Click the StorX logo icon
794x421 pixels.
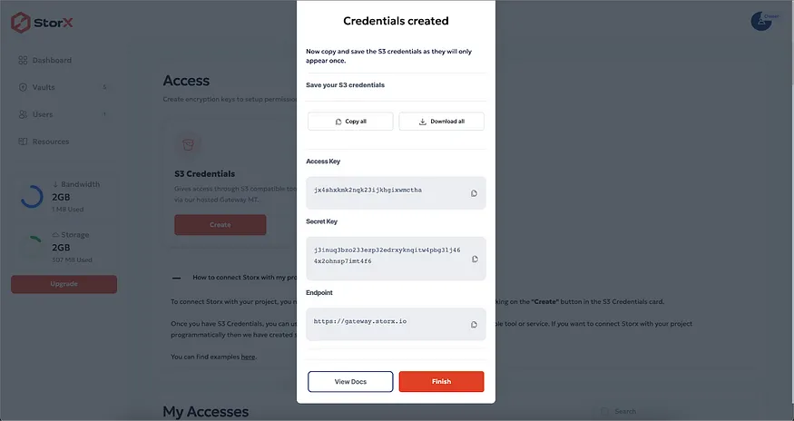point(22,22)
